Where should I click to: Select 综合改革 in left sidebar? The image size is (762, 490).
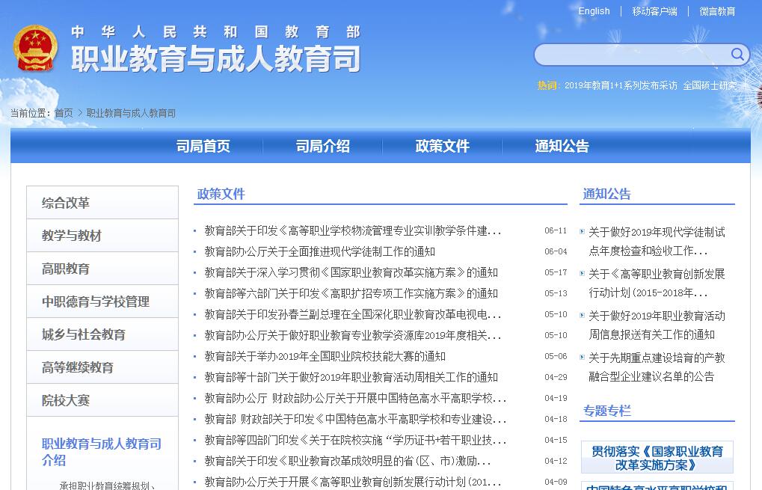click(66, 203)
